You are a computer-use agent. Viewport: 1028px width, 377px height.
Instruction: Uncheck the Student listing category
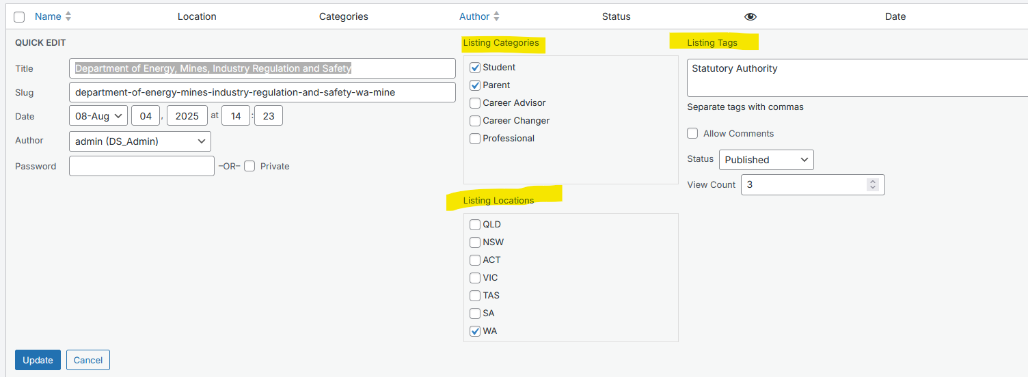pos(475,68)
